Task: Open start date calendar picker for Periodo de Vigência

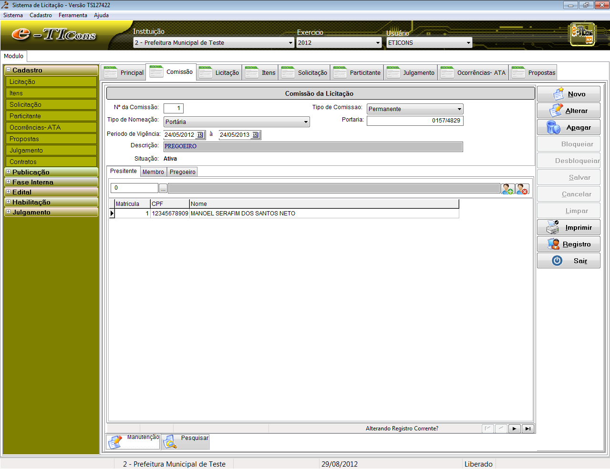Action: pyautogui.click(x=200, y=135)
